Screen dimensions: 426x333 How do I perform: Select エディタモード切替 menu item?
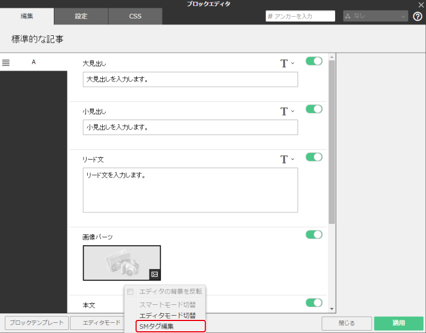167,316
